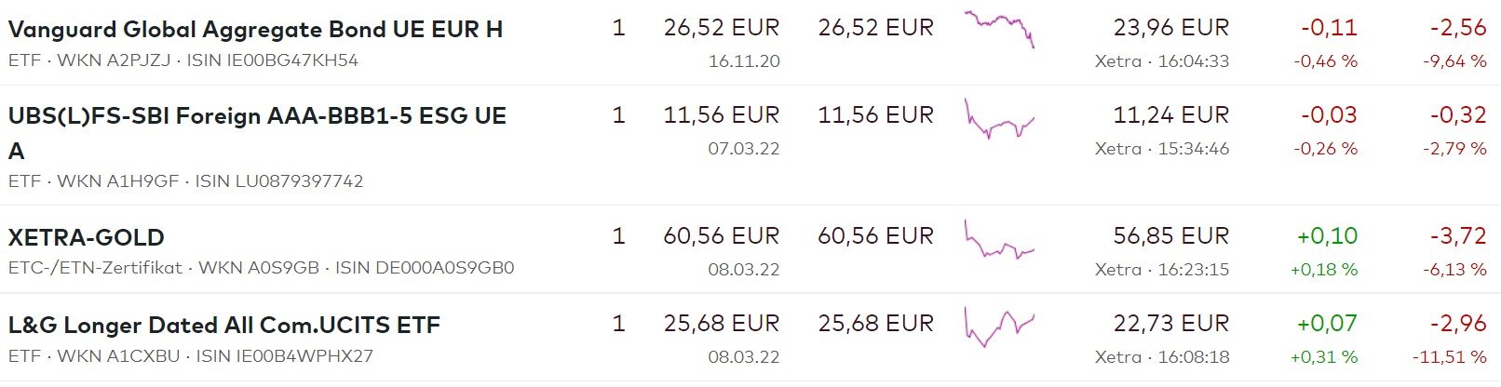
Task: Open the Vanguard Global Aggregate Bond ETF
Action: pos(255,29)
